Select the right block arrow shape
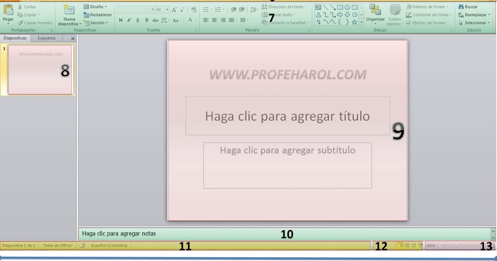 (x=340, y=15)
